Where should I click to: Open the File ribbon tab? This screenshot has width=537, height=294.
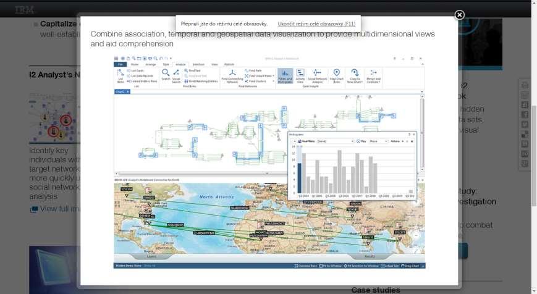(x=121, y=64)
